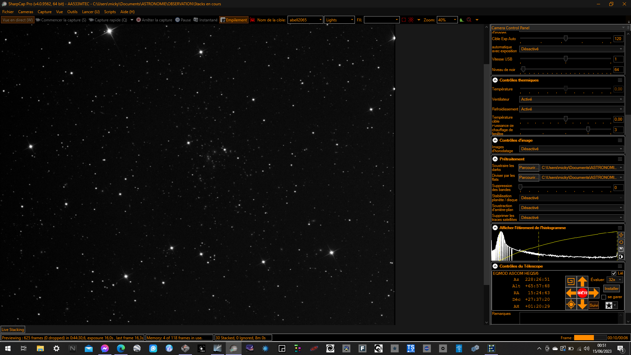Select the Live Stacking tab
The image size is (631, 355).
pos(13,330)
